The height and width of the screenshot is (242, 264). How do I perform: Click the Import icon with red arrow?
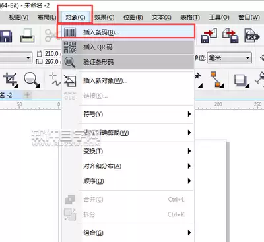(209, 35)
